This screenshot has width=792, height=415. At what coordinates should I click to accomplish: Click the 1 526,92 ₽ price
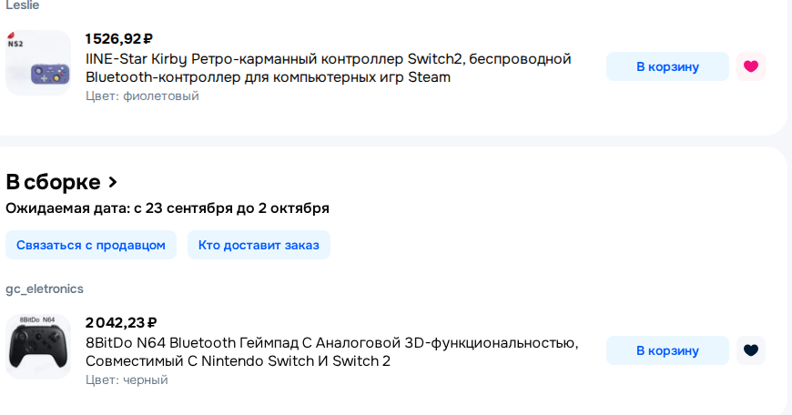click(x=118, y=38)
